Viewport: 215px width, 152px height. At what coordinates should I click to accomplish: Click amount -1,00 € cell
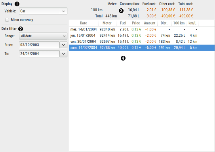pos(151,29)
